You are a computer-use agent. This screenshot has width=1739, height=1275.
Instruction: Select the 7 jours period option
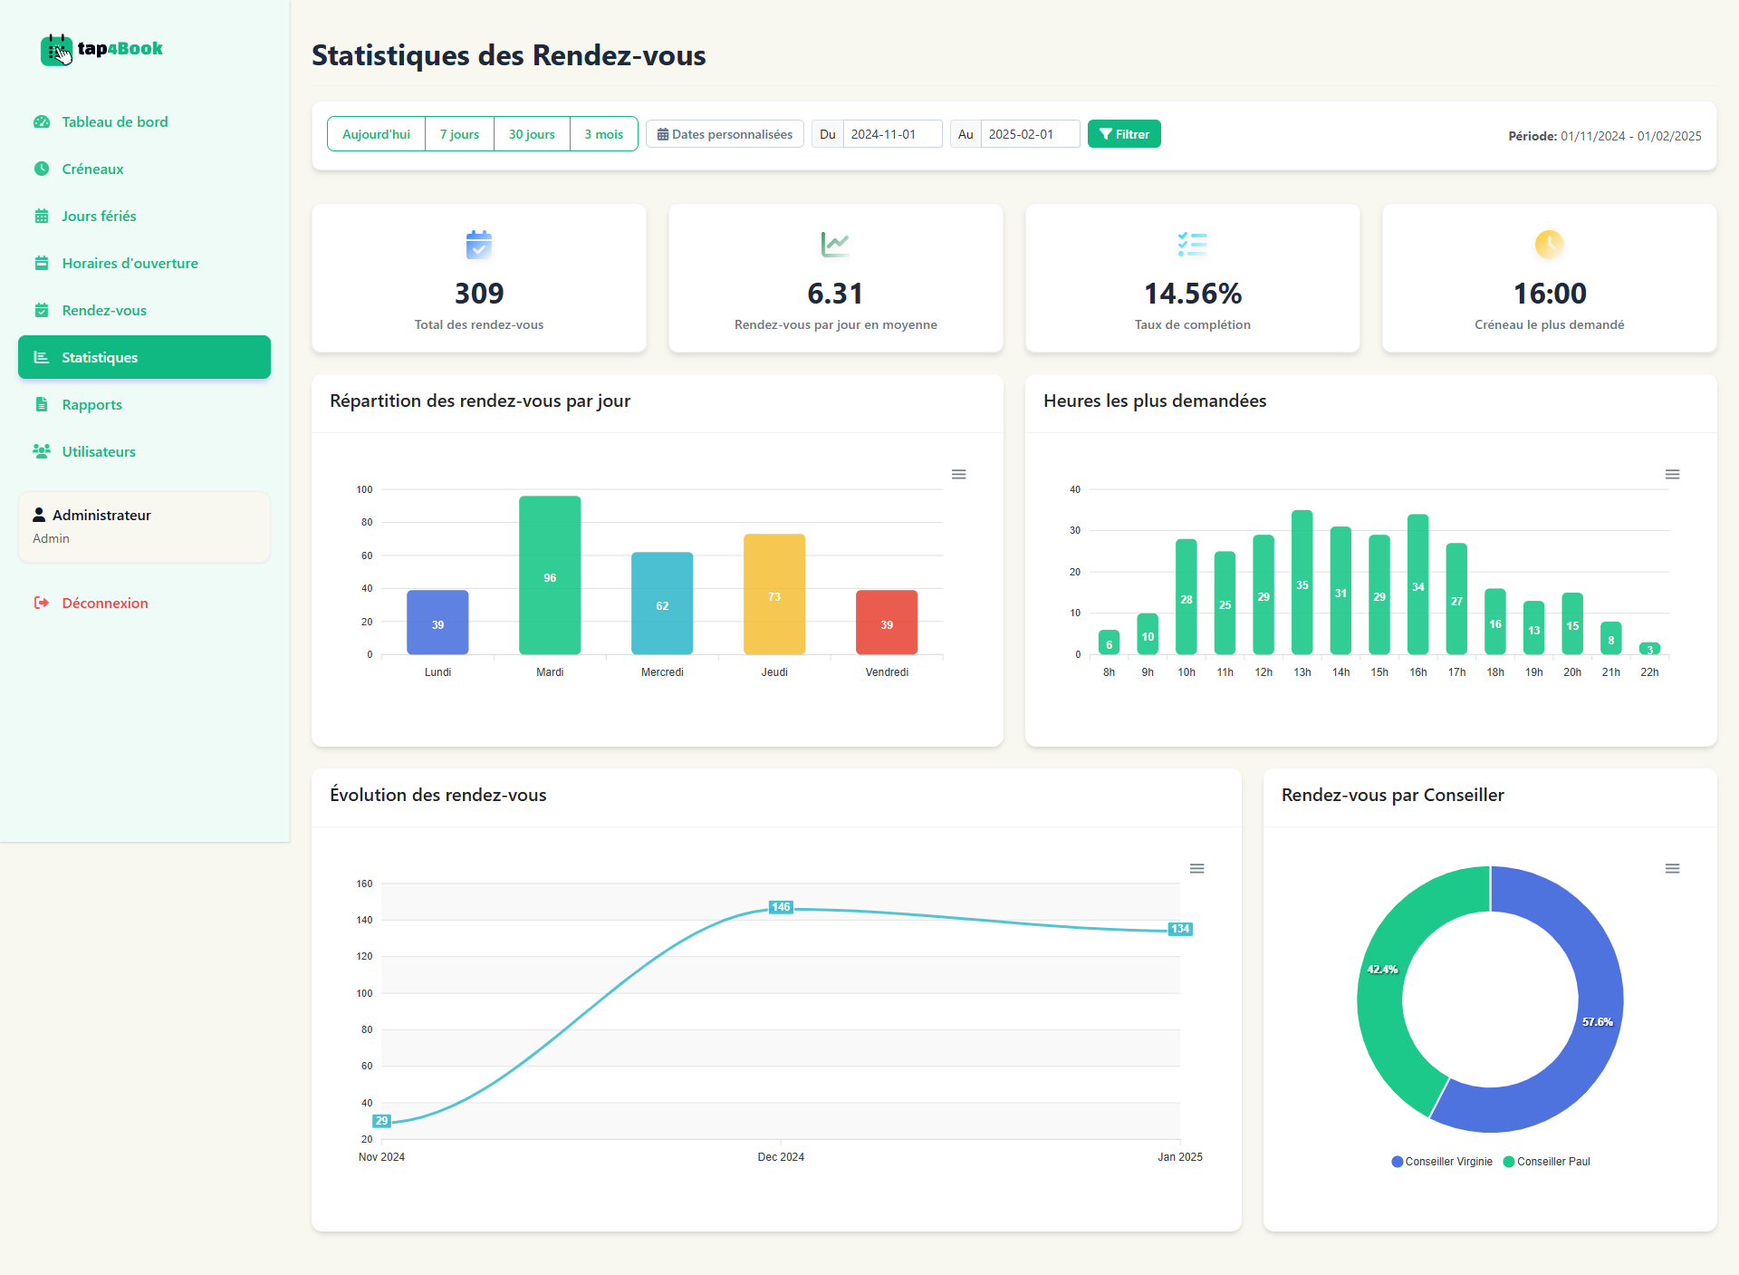[x=458, y=133]
